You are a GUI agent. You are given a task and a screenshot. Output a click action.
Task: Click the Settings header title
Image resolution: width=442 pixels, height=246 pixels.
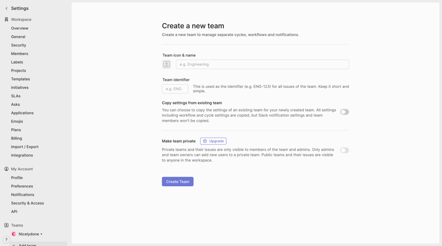[x=20, y=8]
